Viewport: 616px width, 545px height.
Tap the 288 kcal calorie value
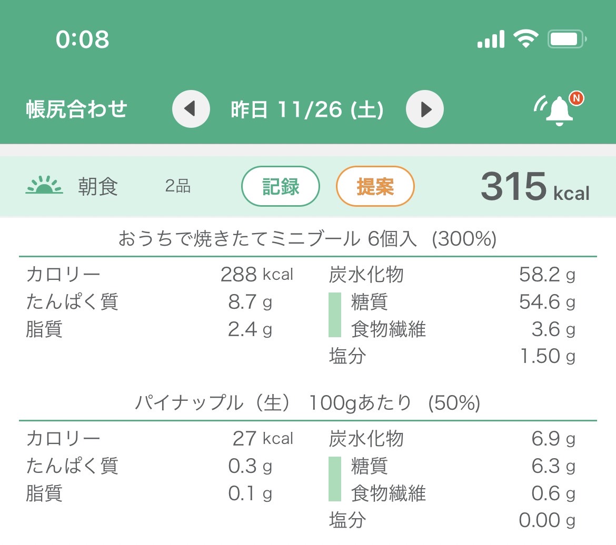257,274
